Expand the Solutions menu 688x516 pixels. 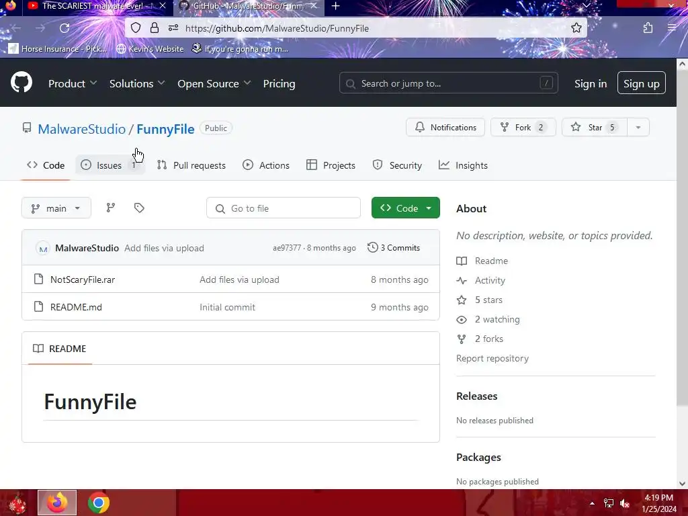(x=137, y=83)
